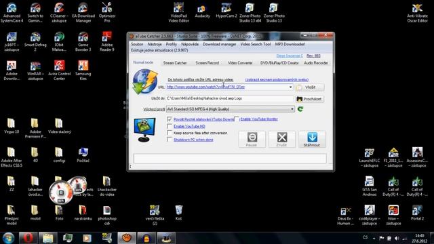
Task: Launch Smart Defrag 2 shortcut
Action: click(35, 42)
